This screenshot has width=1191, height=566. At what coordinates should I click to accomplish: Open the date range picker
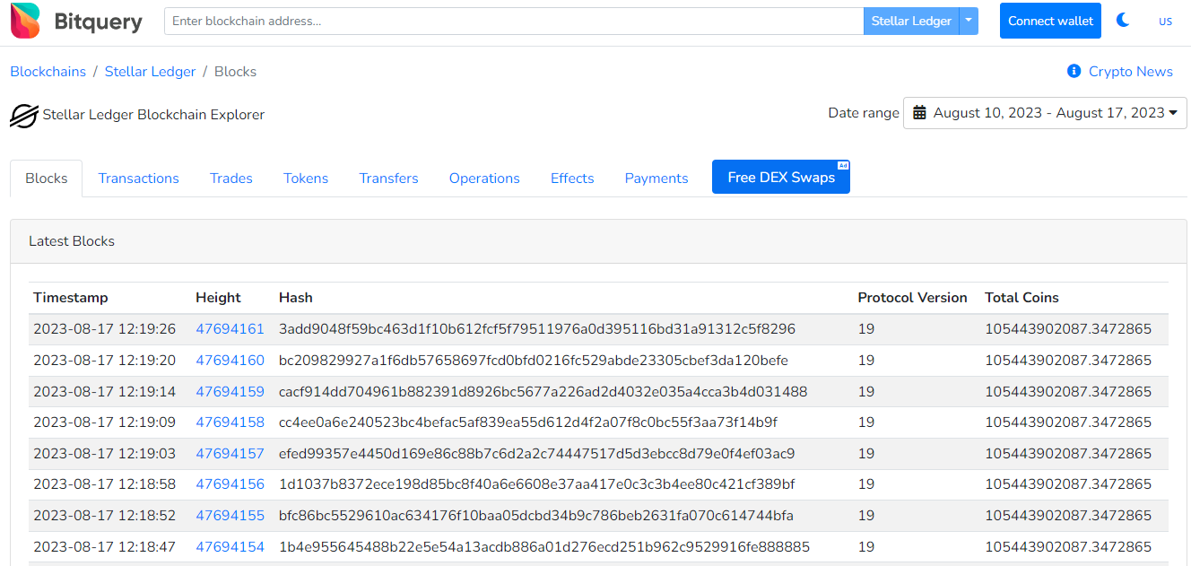[1045, 113]
